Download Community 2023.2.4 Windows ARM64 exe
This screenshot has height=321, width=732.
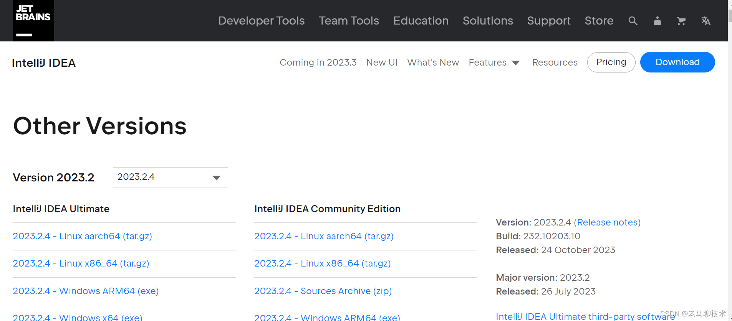coord(327,318)
